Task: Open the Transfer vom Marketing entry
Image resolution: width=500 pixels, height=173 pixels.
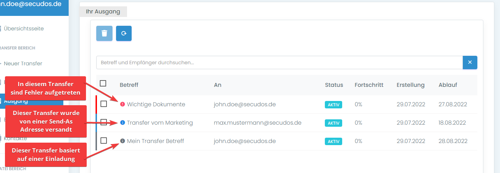Action: pos(160,123)
